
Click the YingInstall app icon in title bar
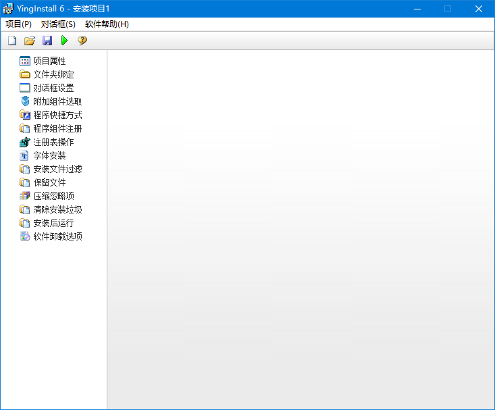click(8, 9)
